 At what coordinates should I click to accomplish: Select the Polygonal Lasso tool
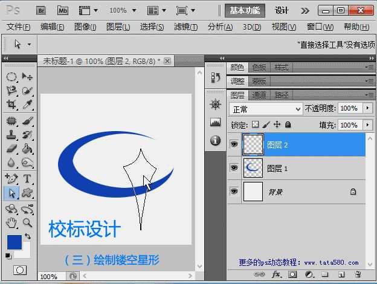(x=11, y=91)
